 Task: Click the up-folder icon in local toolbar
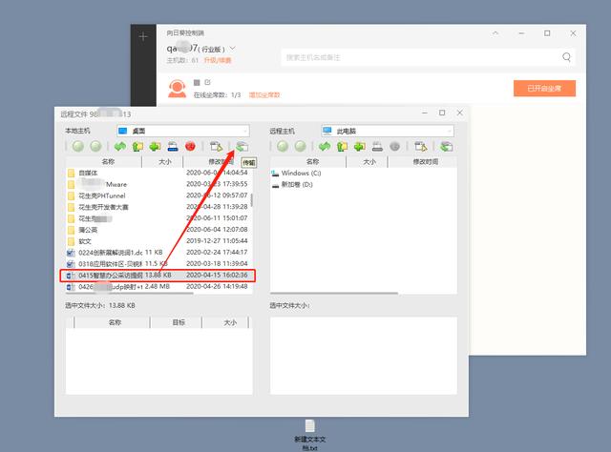click(x=137, y=147)
